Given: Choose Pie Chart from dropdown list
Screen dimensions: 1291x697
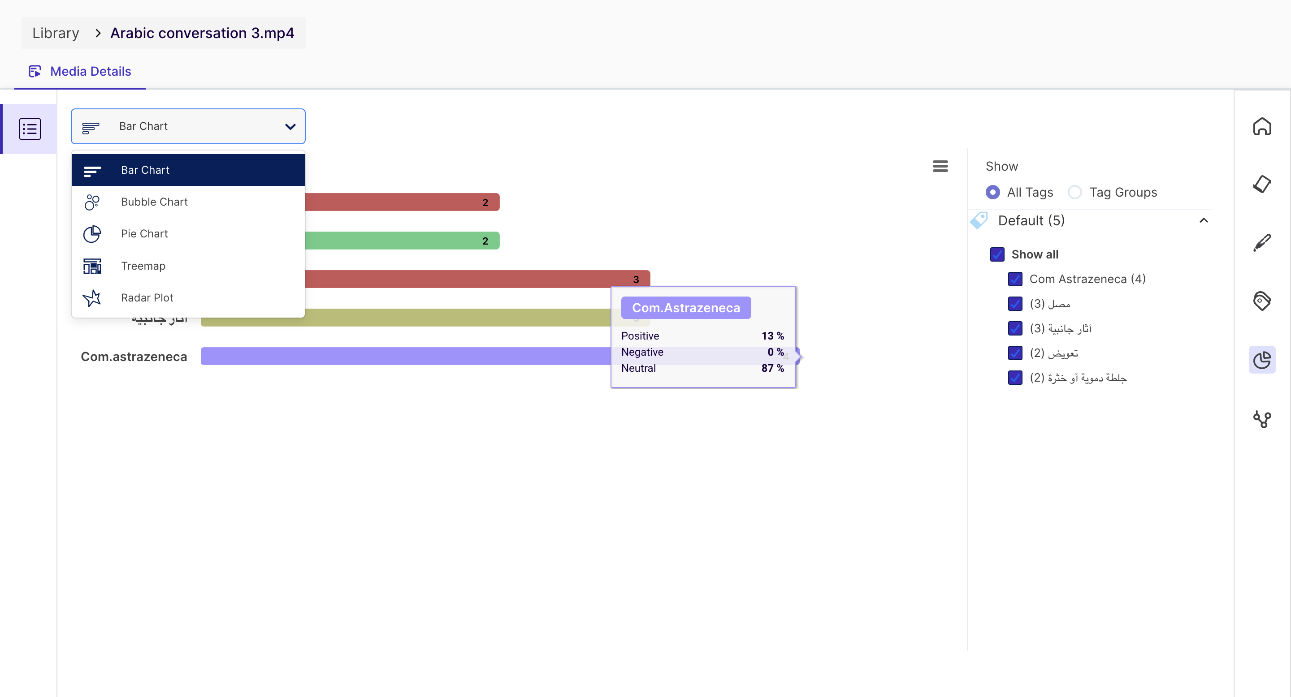Looking at the screenshot, I should 188,234.
